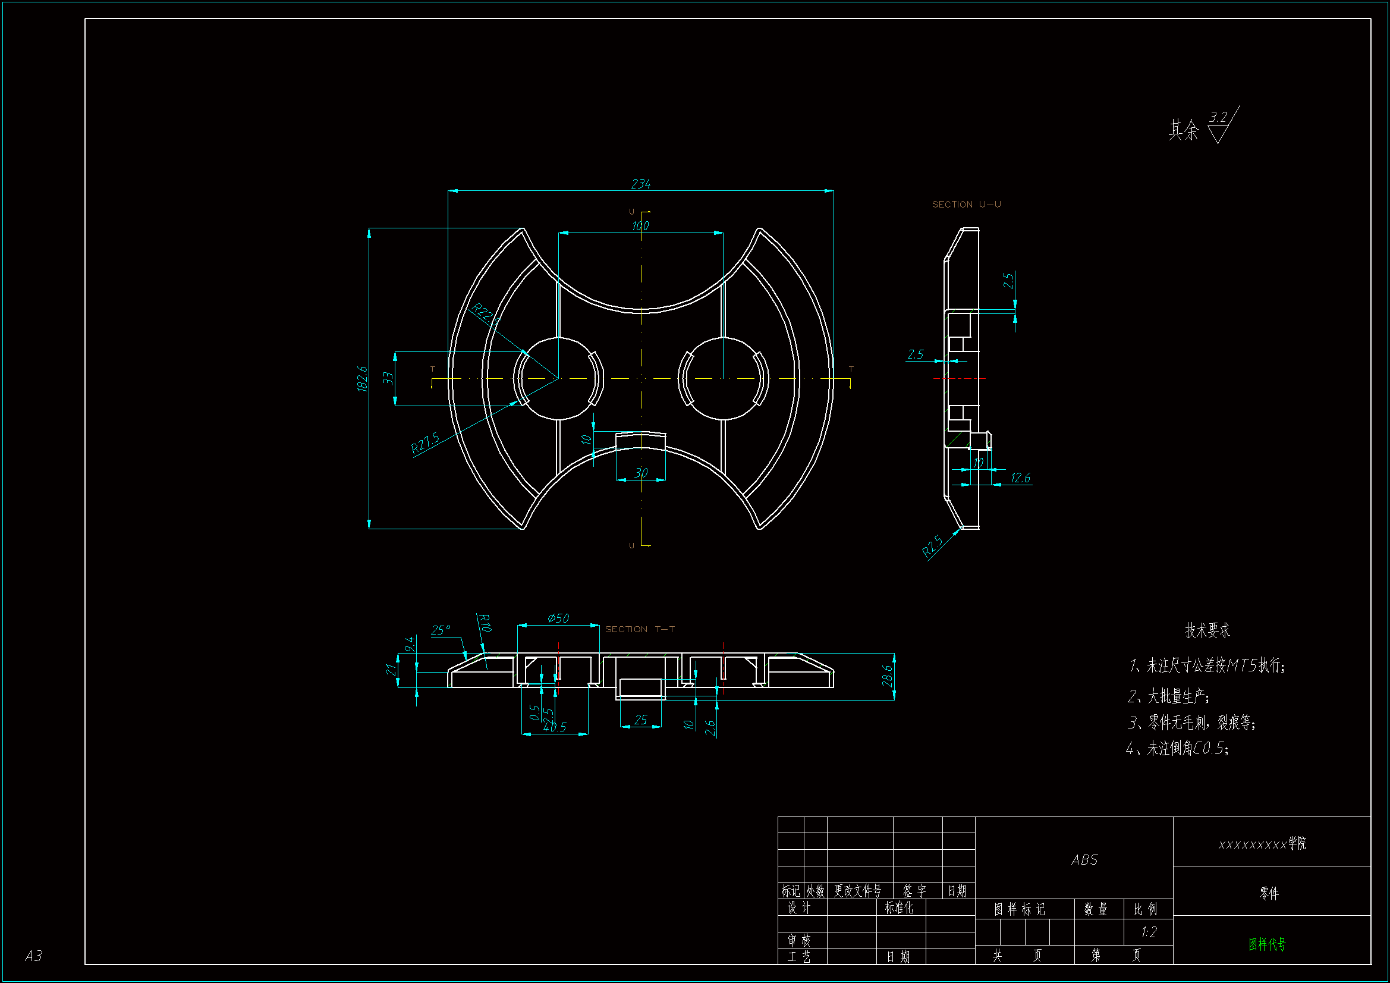Click the xxxxxxxxx学院 title cell
1390x983 pixels.
[1262, 844]
